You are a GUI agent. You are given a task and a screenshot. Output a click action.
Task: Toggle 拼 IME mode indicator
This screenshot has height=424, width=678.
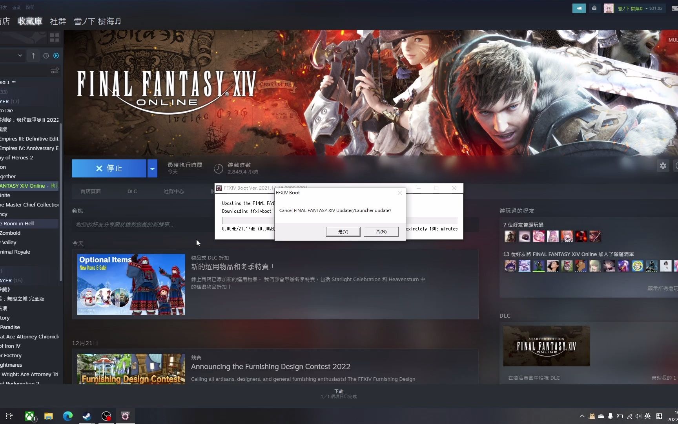point(659,416)
